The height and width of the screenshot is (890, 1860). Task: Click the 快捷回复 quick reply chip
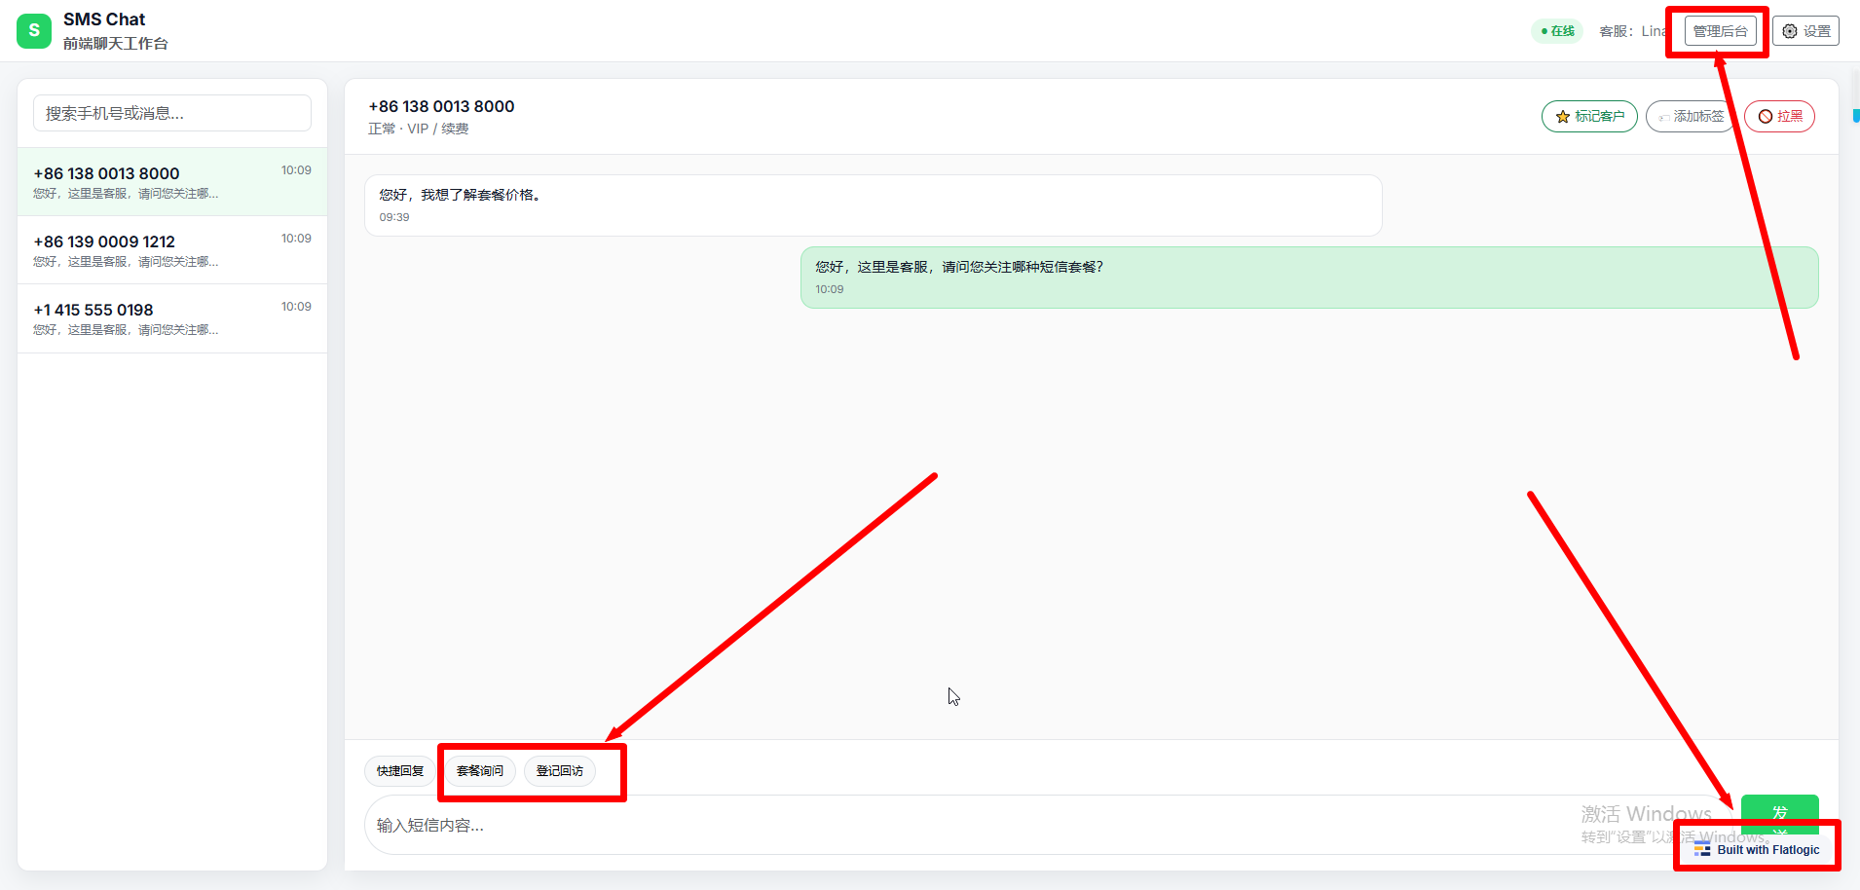[x=400, y=771]
